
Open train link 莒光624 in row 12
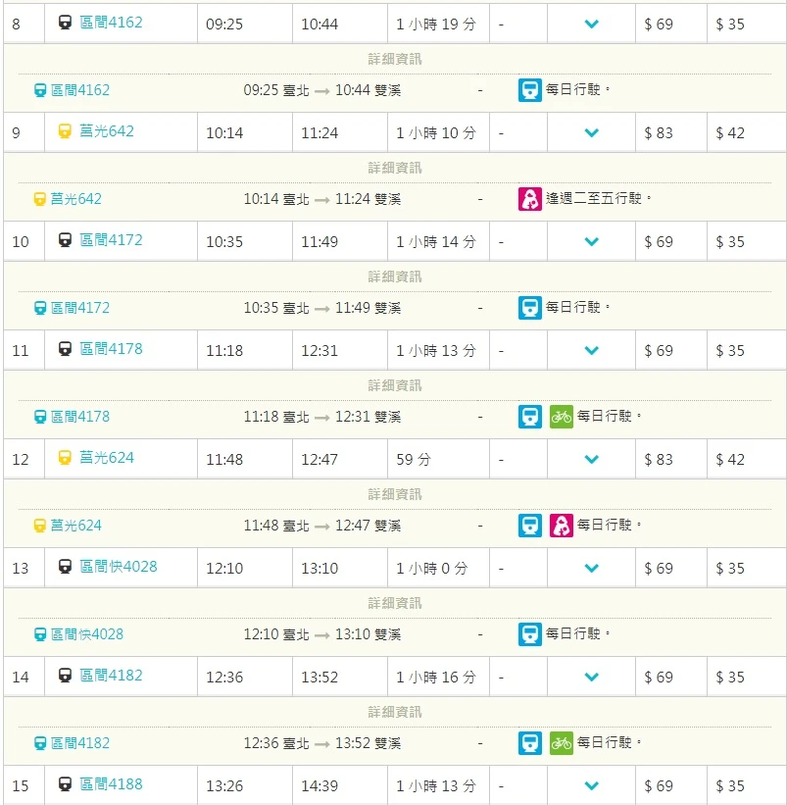pos(107,458)
